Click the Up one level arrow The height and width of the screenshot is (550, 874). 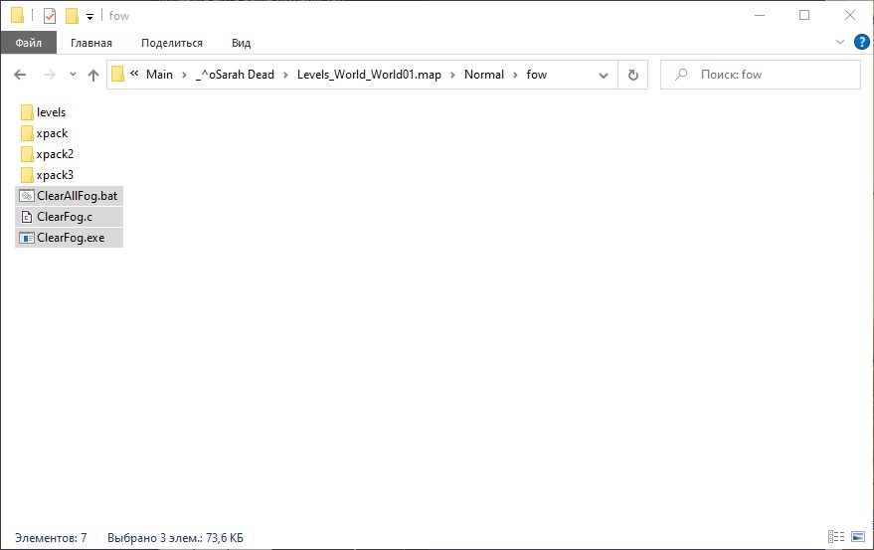(93, 75)
